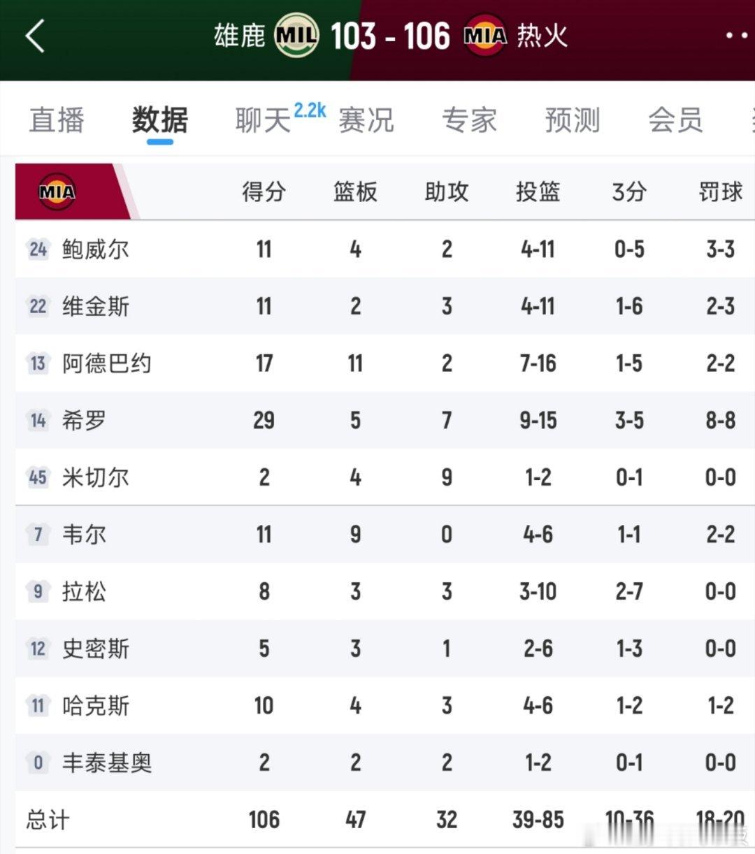Screen dimensions: 755x854
Task: Open player 希罗 stats row
Action: 385,420
